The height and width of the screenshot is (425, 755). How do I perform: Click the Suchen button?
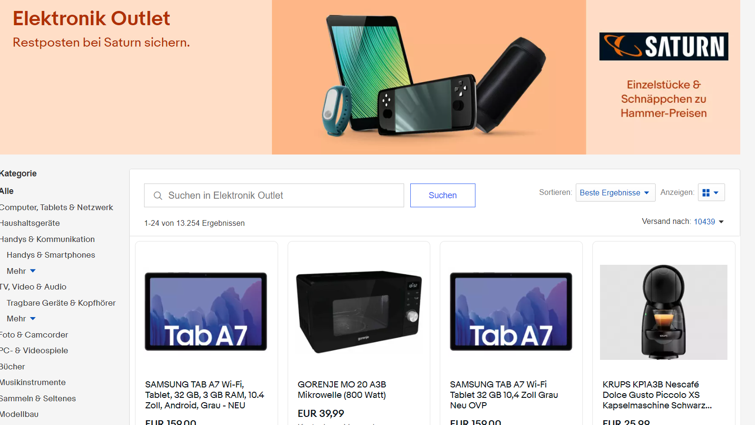click(443, 195)
